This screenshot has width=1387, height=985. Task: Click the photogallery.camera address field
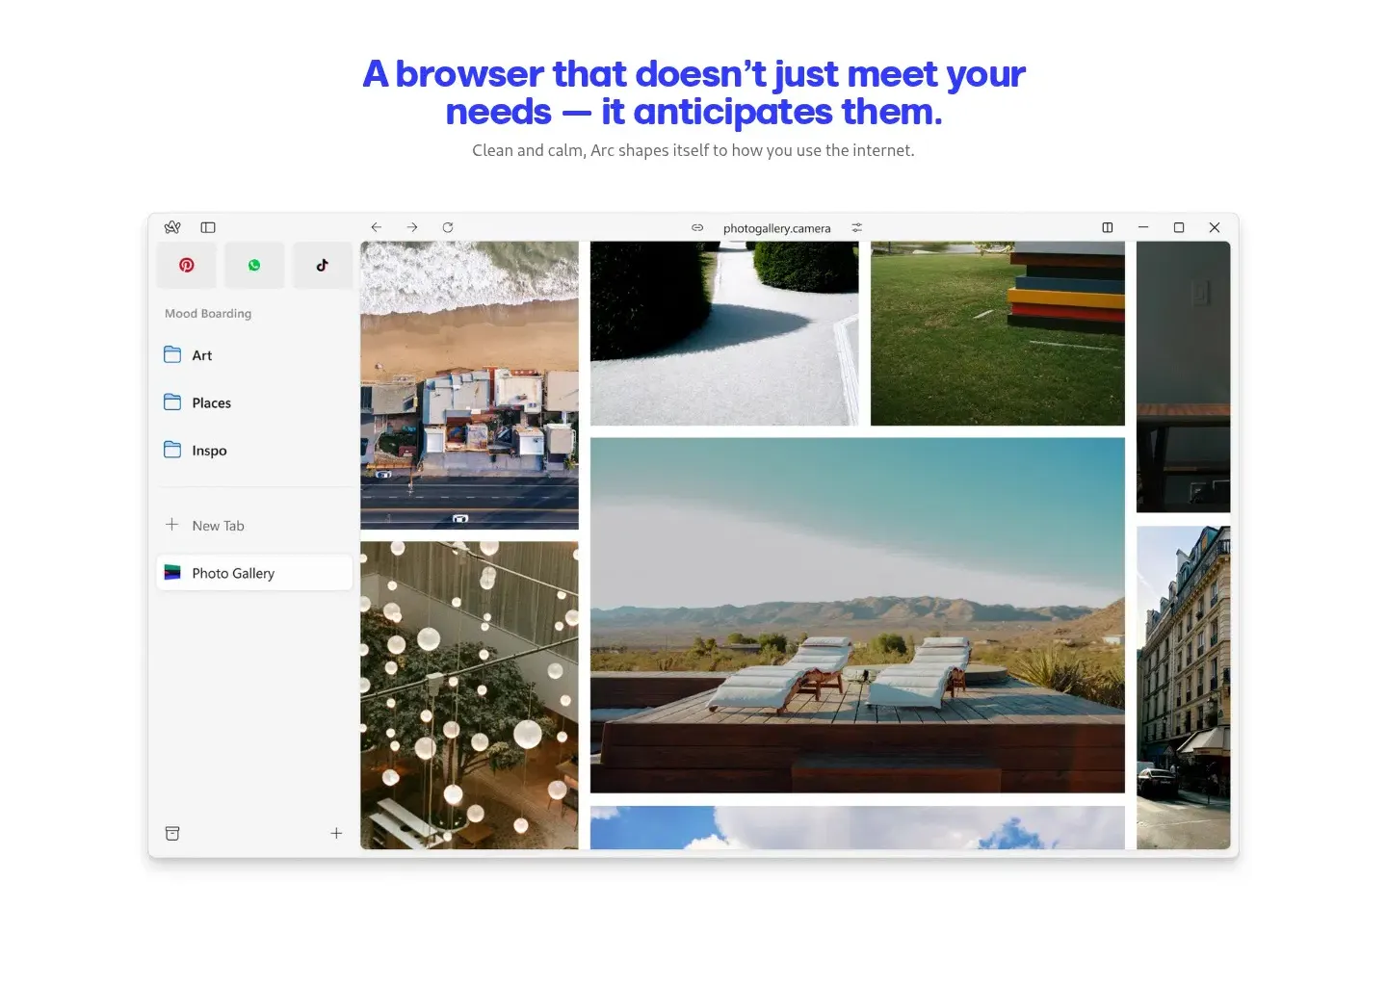pos(776,228)
